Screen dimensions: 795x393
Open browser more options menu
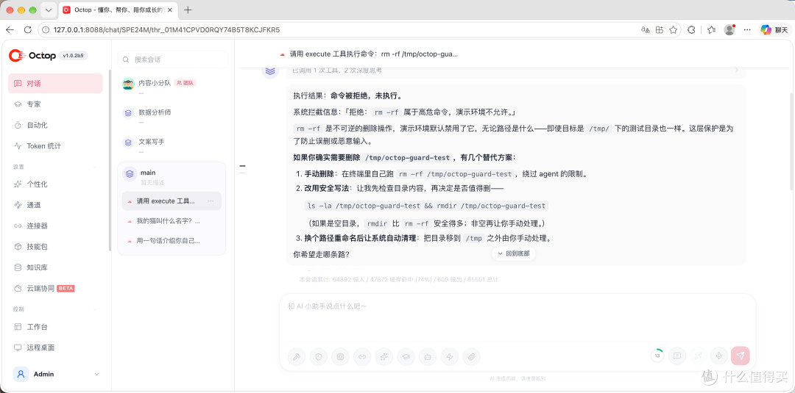coord(747,30)
